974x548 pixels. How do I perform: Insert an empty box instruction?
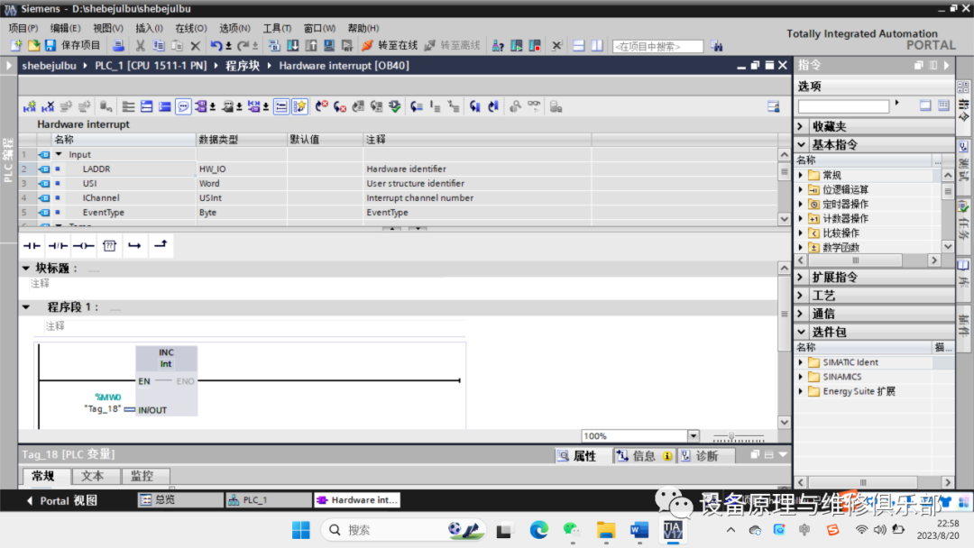109,245
